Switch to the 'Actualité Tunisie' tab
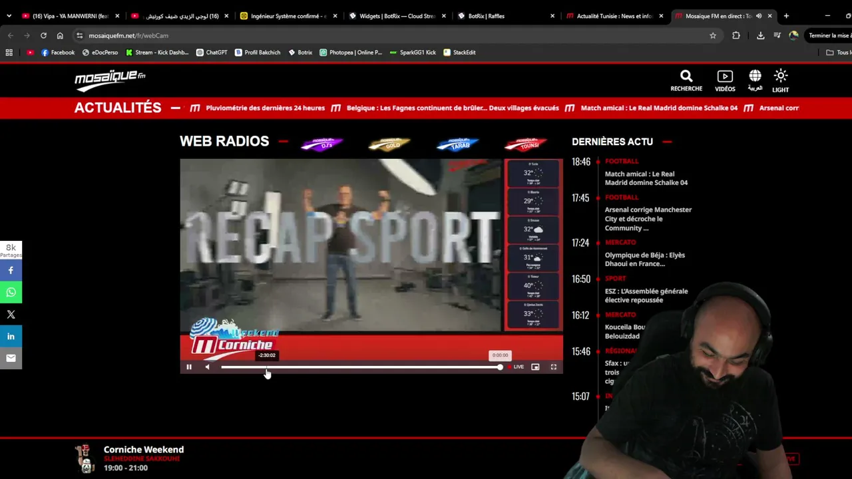The image size is (852, 479). point(614,16)
